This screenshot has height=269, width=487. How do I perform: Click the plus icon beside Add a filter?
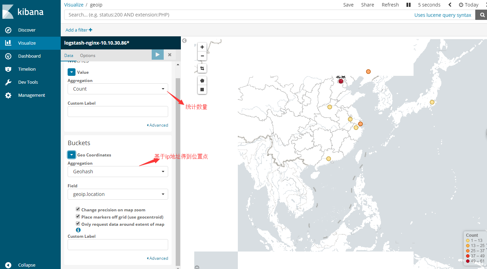pos(91,30)
